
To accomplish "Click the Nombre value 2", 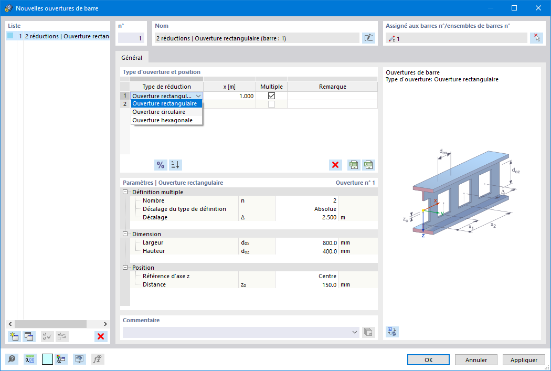I will [x=306, y=200].
